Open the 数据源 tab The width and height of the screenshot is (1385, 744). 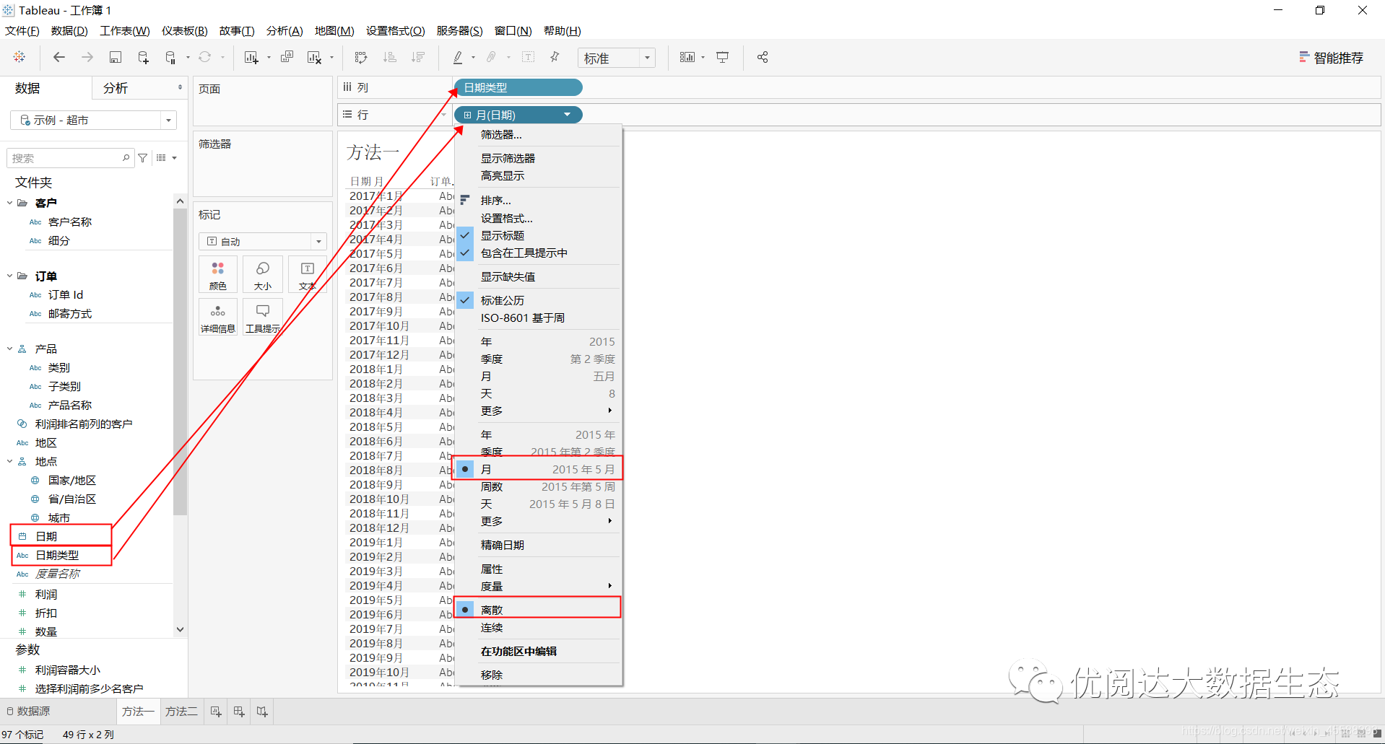(29, 712)
